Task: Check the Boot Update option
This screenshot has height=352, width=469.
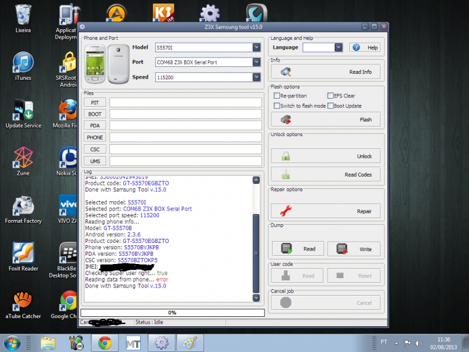Action: pos(330,106)
